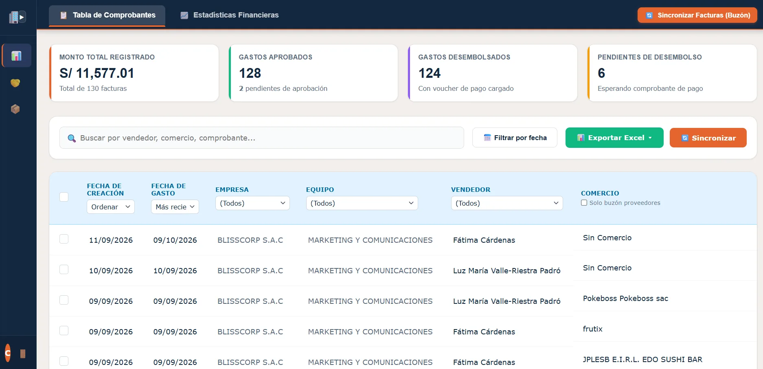Open the Equipo (Todos) filter dropdown
Screen dimensions: 763x369
coord(362,203)
